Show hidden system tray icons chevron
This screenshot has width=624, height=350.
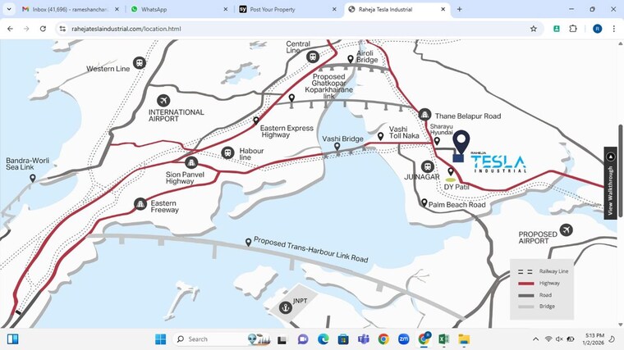point(535,339)
